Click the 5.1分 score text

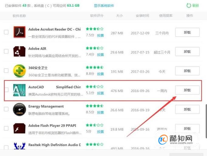pos(90,93)
